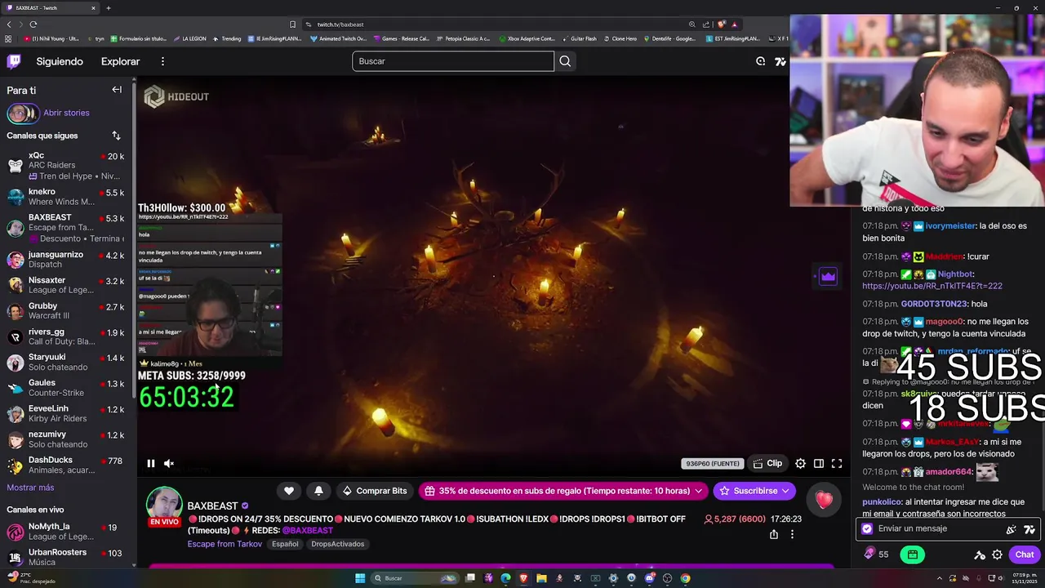This screenshot has height=588, width=1045.
Task: Open chat settings gear
Action: [x=997, y=555]
